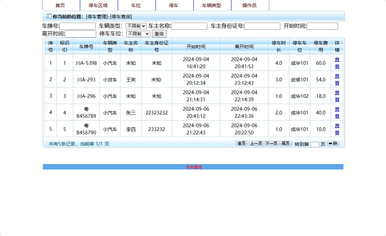Screen dimensions: 386x236
Task: Click the 首页 pagination button
Action: (241, 143)
